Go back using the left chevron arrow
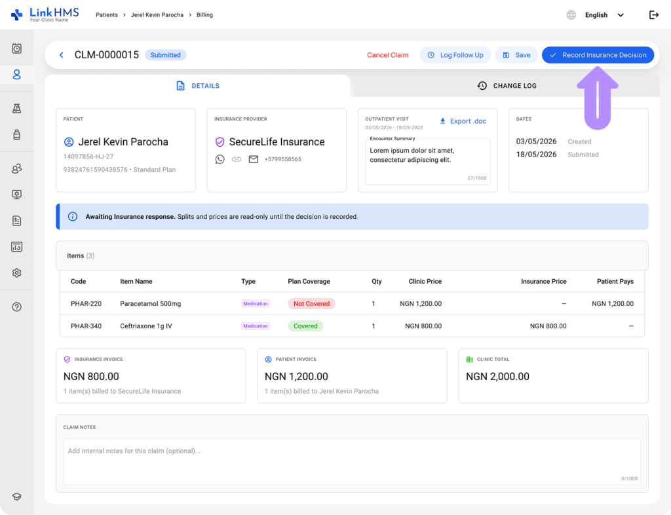The width and height of the screenshot is (671, 515). pos(61,55)
